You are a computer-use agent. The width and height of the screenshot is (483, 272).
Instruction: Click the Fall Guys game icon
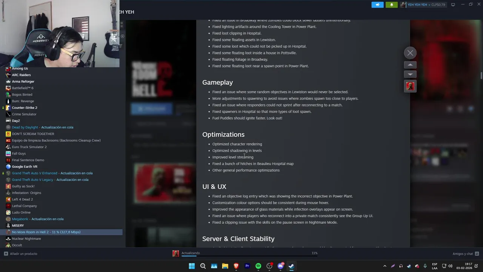pyautogui.click(x=8, y=153)
